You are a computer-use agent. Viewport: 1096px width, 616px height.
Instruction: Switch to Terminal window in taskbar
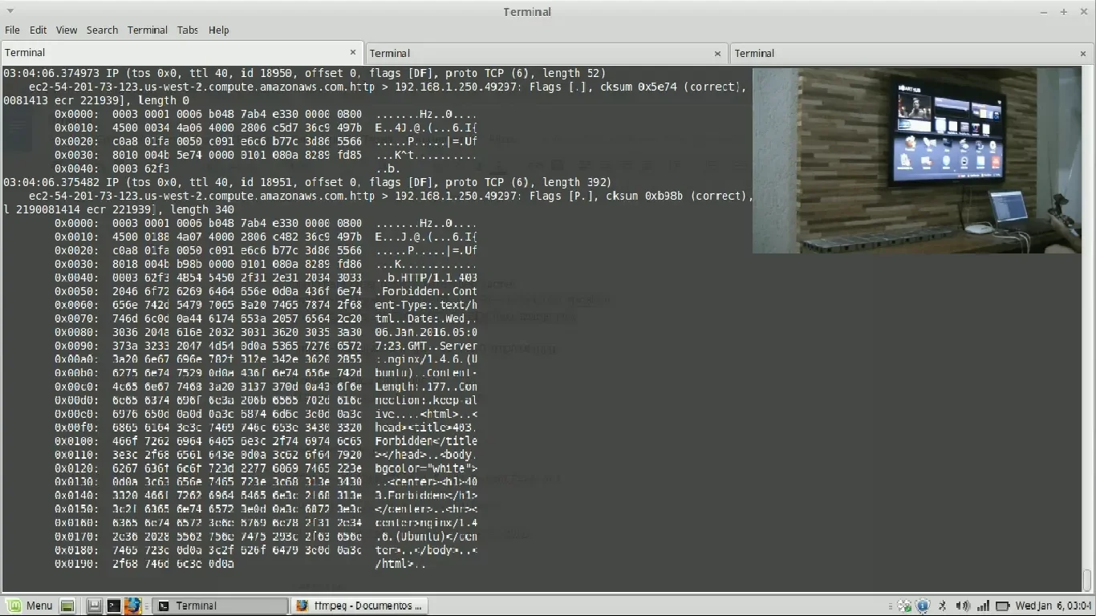[x=220, y=606]
